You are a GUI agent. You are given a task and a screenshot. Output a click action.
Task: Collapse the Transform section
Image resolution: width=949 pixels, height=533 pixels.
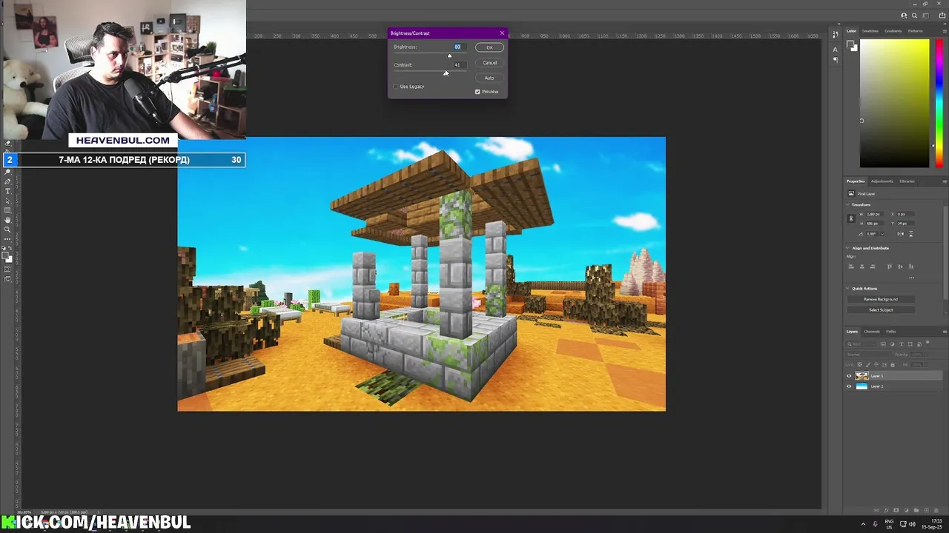click(847, 204)
